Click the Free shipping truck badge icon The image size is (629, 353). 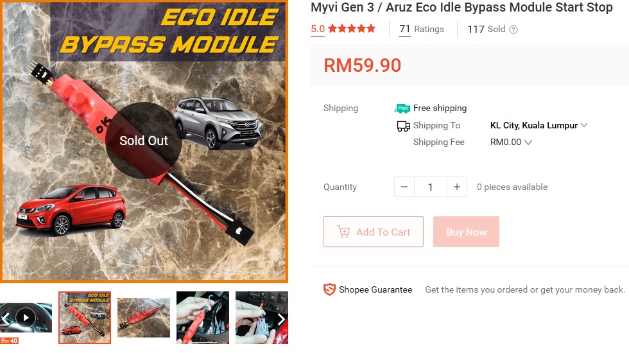[402, 108]
